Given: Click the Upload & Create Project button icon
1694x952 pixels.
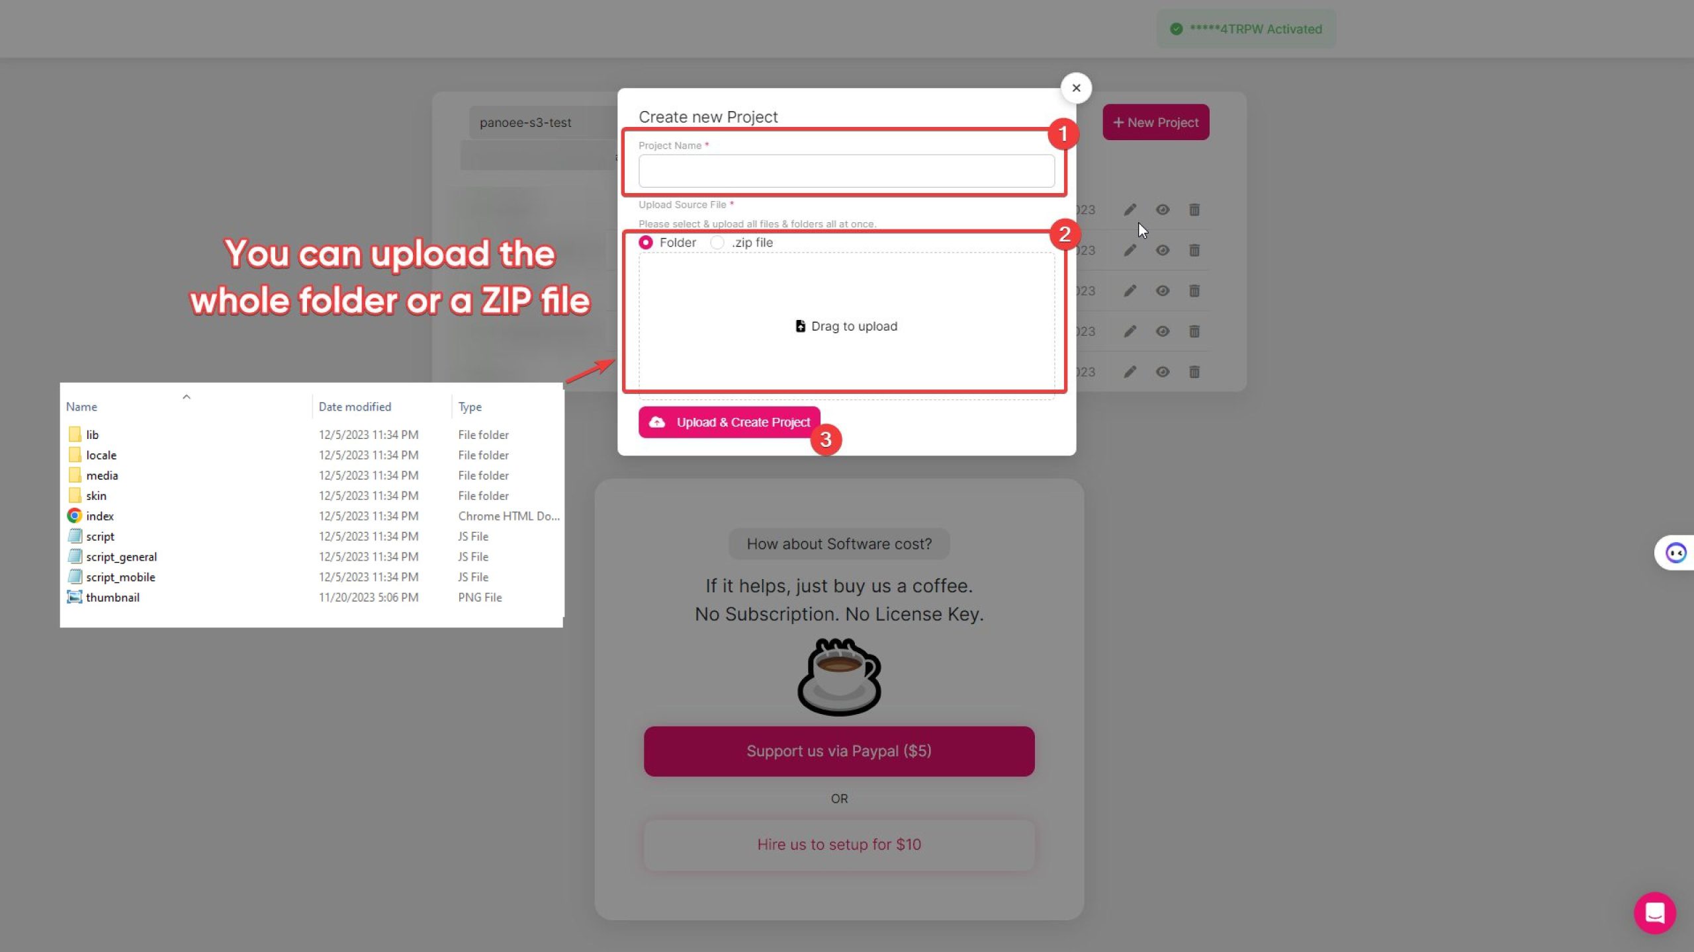Looking at the screenshot, I should pos(657,422).
